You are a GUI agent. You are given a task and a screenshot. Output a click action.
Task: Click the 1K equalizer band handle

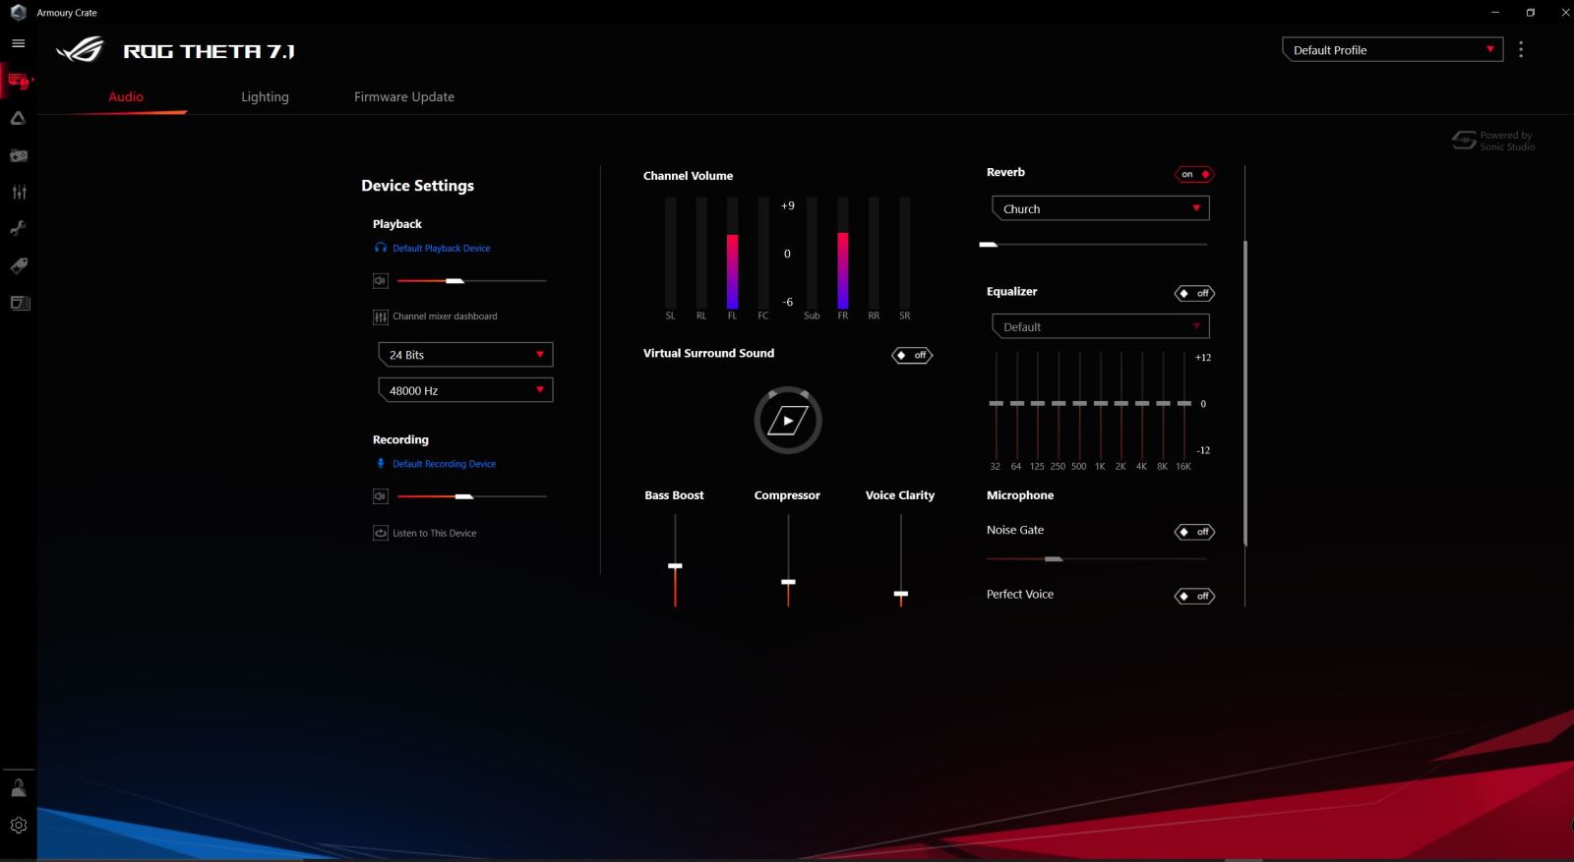point(1101,403)
